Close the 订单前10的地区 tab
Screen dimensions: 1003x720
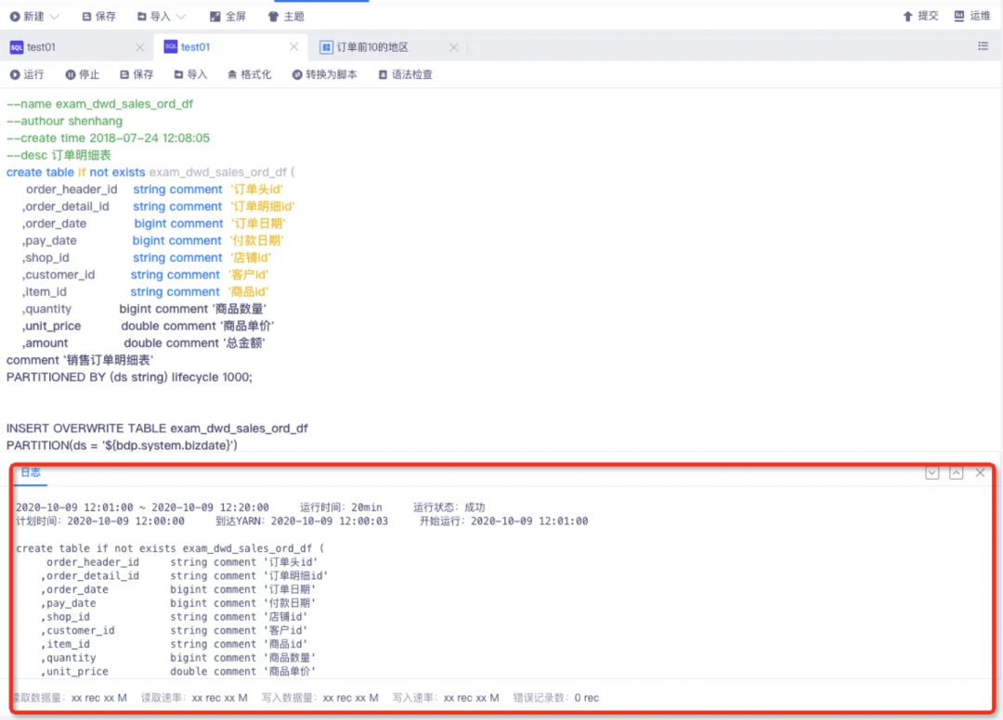click(453, 47)
